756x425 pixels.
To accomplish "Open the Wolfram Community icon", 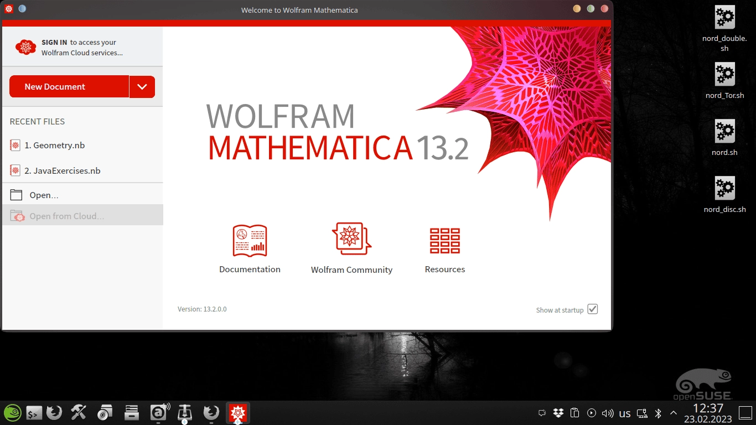I will (x=351, y=239).
